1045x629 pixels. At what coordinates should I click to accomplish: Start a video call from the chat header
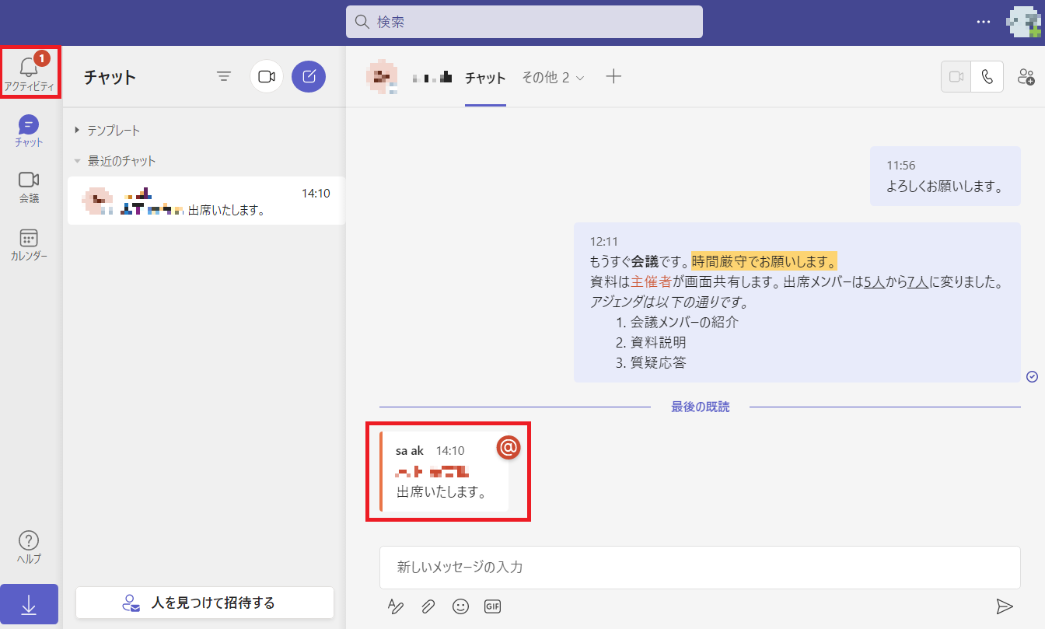click(x=956, y=76)
